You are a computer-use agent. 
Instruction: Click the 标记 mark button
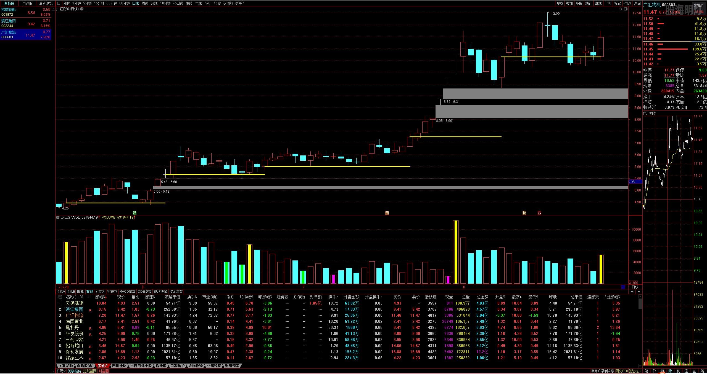(618, 3)
